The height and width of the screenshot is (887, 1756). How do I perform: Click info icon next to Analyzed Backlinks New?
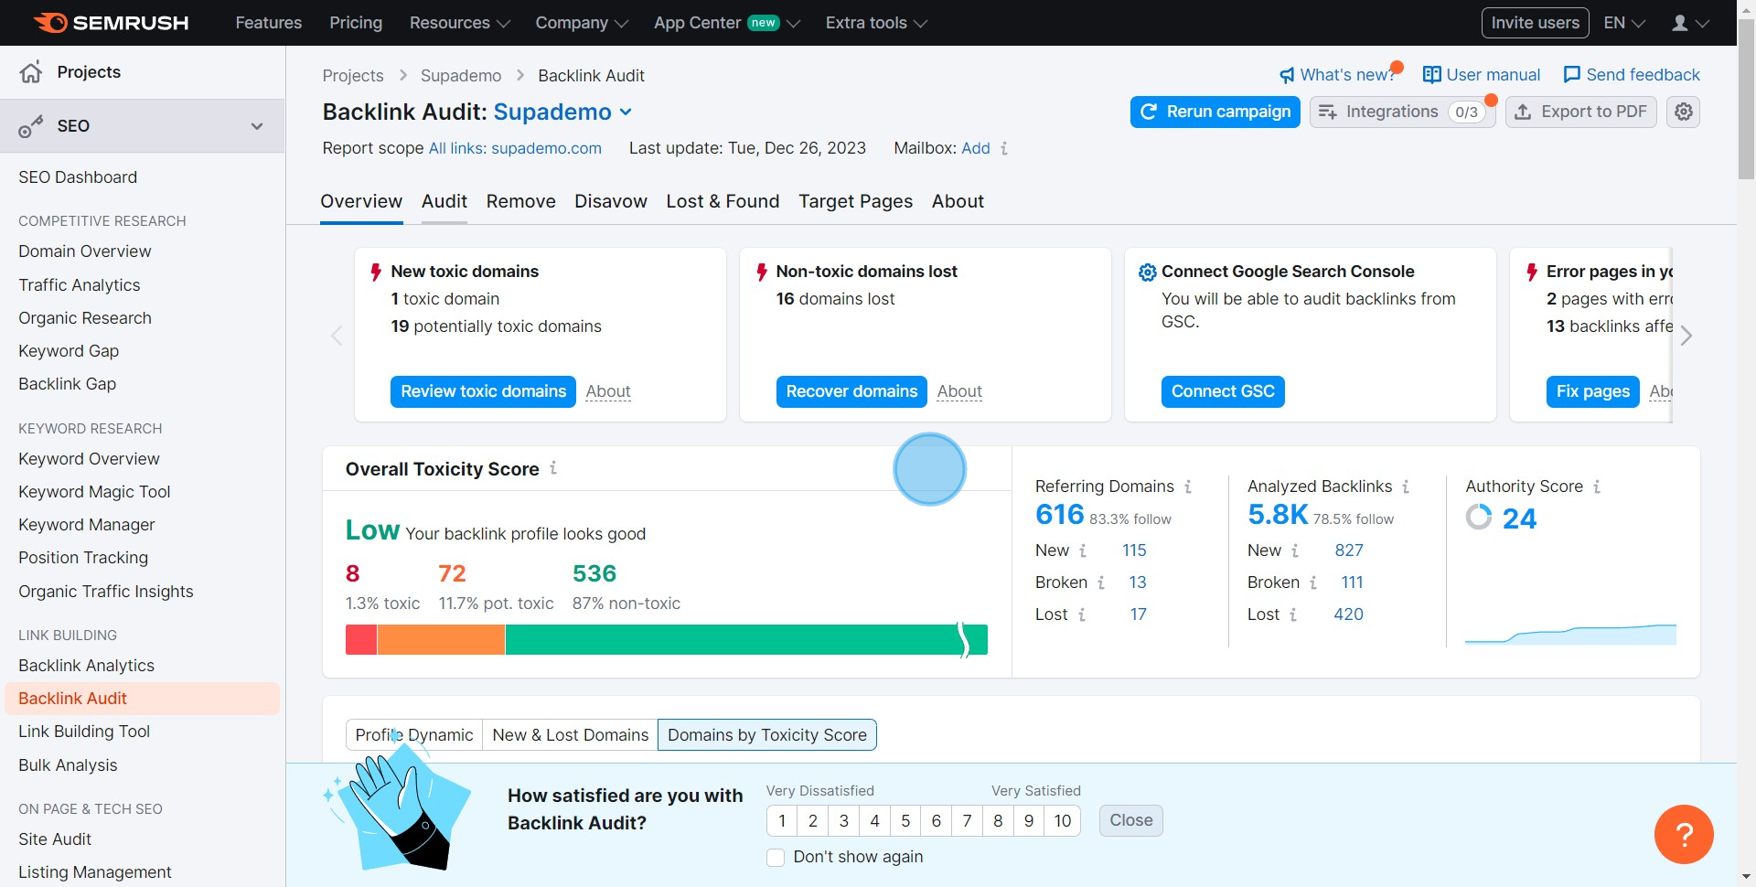(1295, 550)
